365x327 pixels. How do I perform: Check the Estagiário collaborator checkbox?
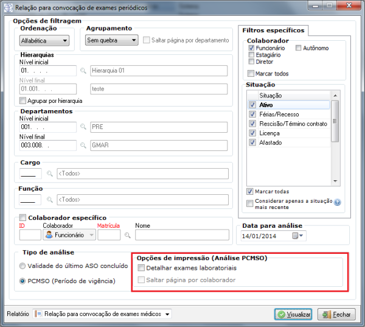(x=251, y=55)
